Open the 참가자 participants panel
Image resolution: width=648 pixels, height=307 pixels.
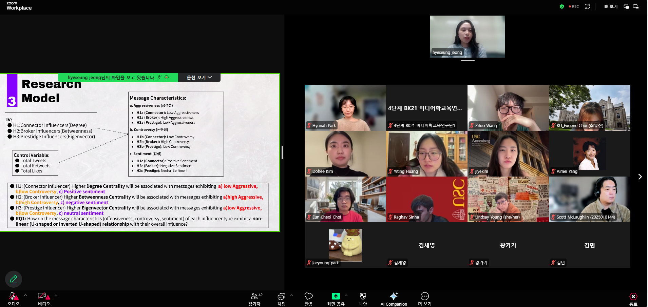click(x=254, y=299)
